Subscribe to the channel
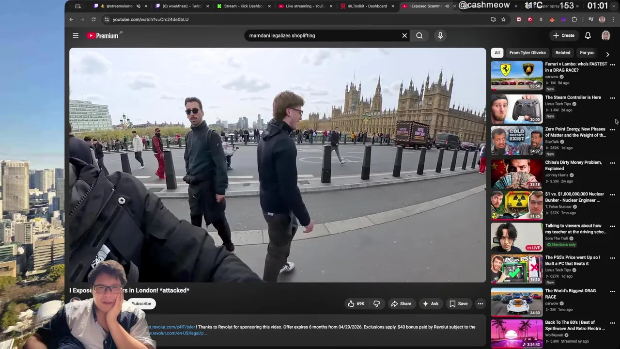 (x=141, y=303)
